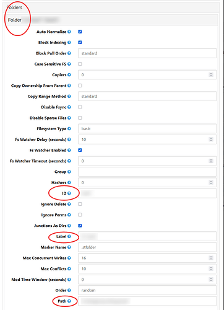Screen dimensions: 224x310
Task: Tick Copy Ownership From Parent checkbox
Action: (x=80, y=86)
